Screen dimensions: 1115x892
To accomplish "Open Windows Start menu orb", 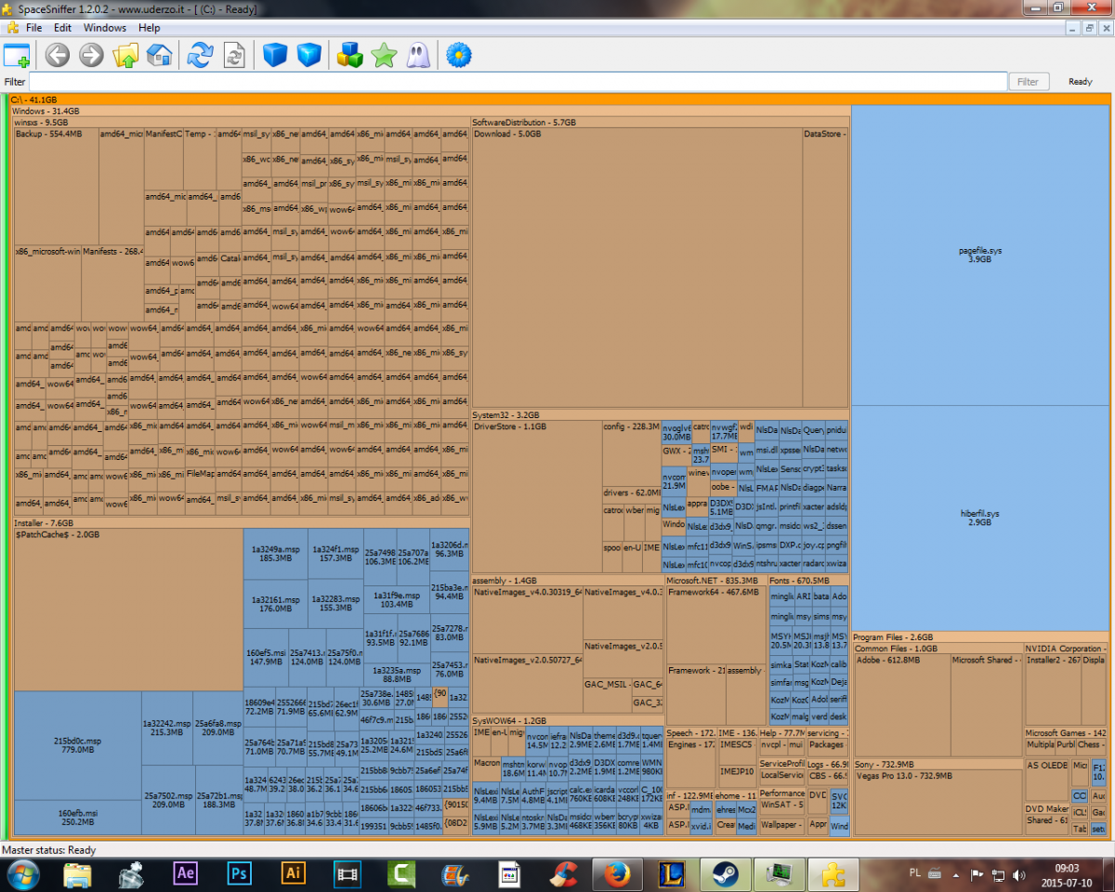I will pyautogui.click(x=22, y=874).
